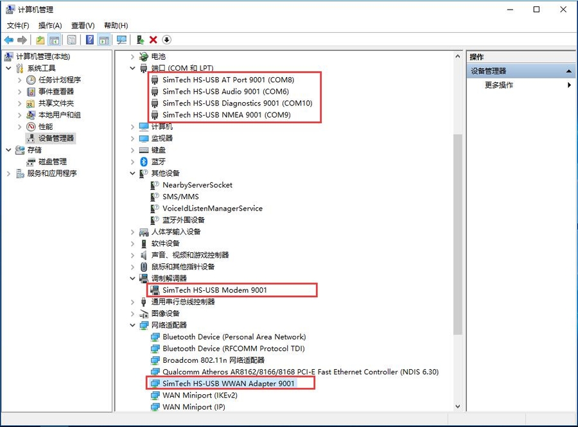The height and width of the screenshot is (427, 578).
Task: Collapse the 端口 (COM 和 LPT) category
Action: pyautogui.click(x=132, y=68)
